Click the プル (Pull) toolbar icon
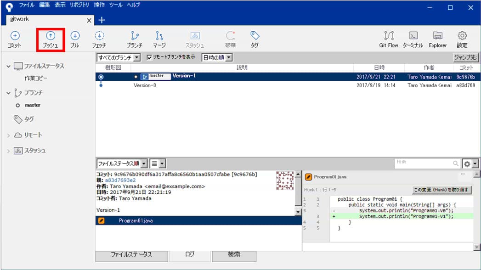Image resolution: width=481 pixels, height=270 pixels. (x=74, y=39)
